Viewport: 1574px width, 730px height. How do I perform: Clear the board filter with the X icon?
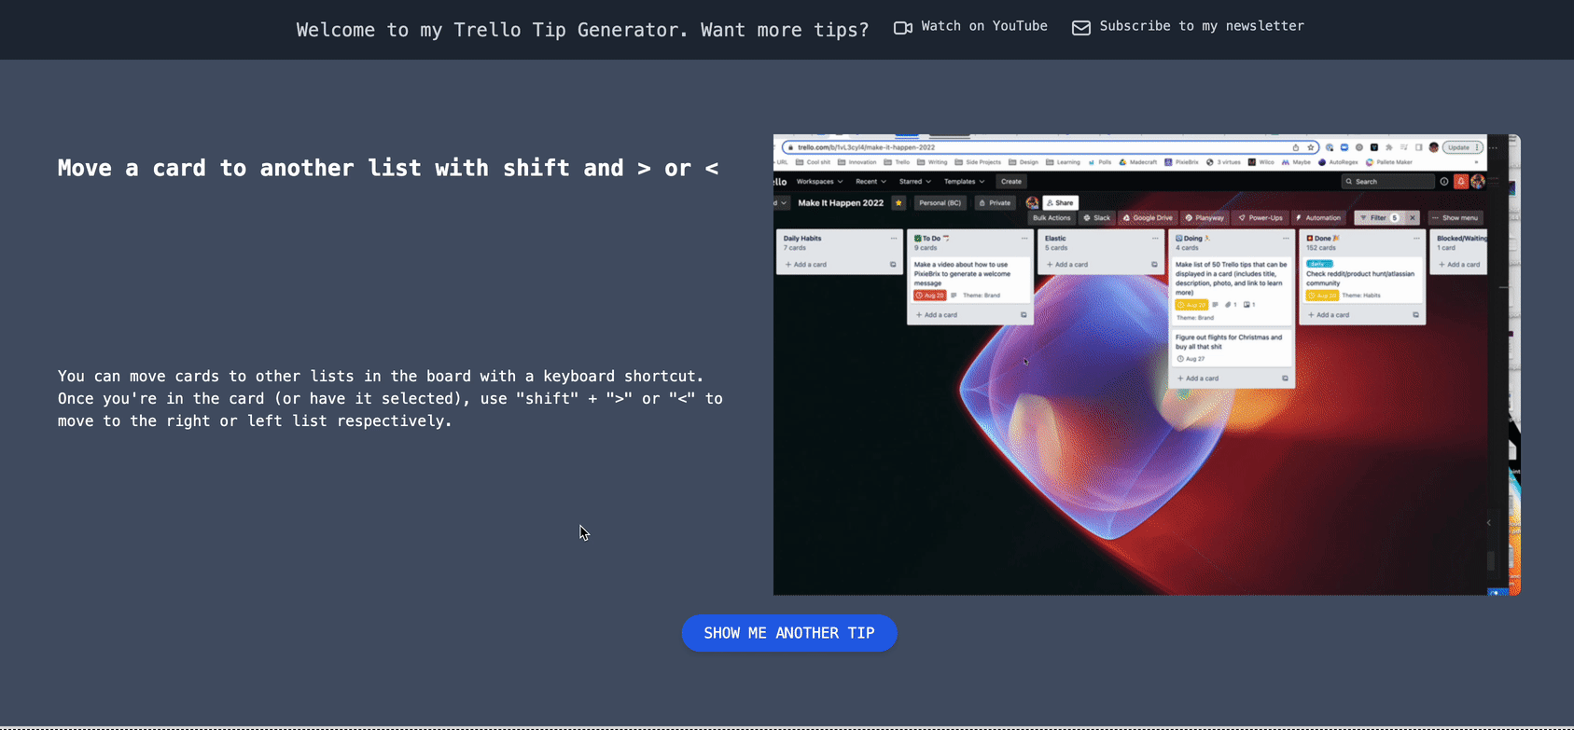click(1413, 218)
